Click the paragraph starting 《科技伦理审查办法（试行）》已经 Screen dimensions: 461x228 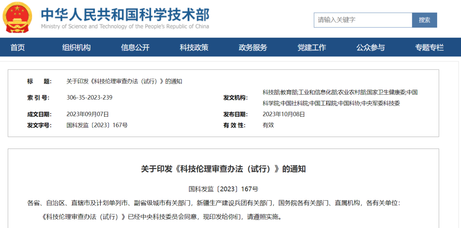tap(162, 217)
